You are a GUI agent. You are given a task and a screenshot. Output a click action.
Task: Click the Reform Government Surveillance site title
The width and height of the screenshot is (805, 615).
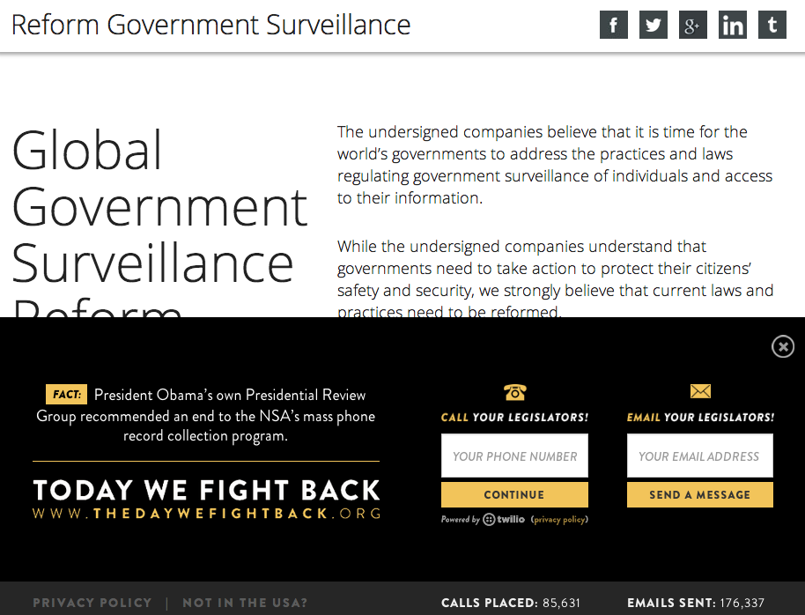210,25
